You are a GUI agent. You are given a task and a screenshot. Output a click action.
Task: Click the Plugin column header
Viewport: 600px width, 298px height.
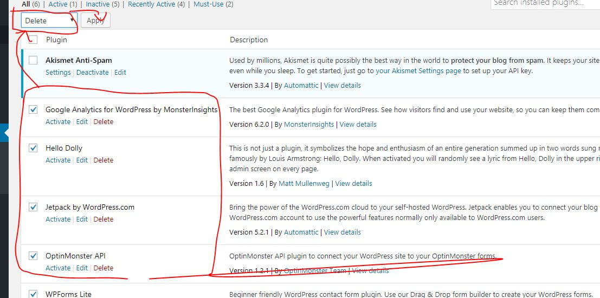(56, 40)
